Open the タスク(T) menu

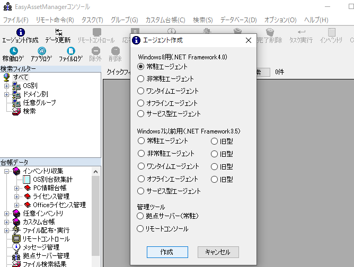click(x=92, y=20)
